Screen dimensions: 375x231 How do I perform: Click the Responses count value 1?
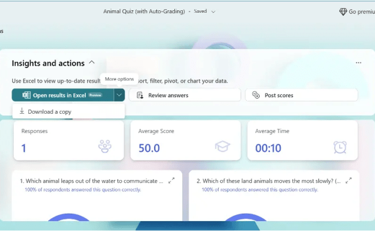[24, 148]
